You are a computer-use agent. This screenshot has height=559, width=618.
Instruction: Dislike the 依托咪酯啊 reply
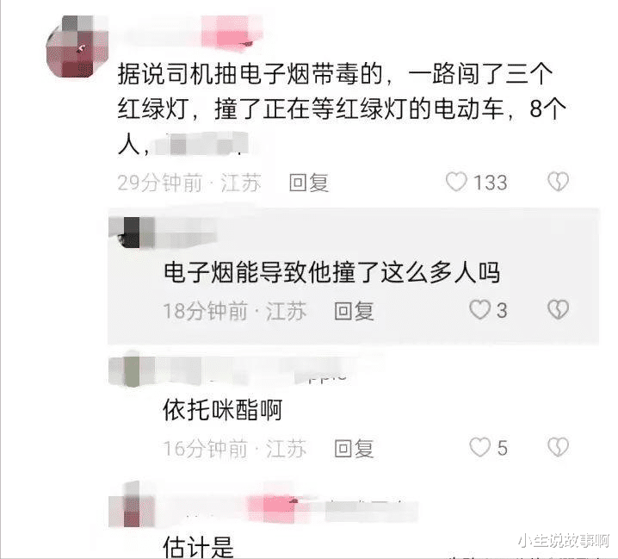coord(558,447)
